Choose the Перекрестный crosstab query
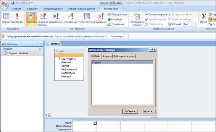The height and width of the screenshot is (132, 216). [87, 18]
